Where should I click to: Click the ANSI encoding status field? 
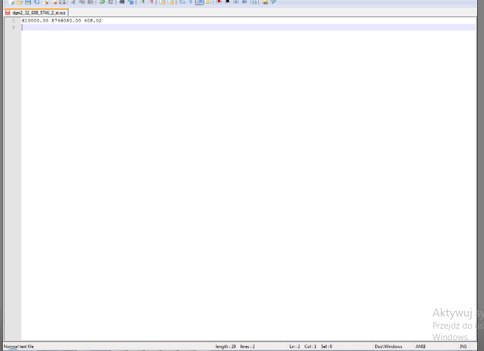click(x=420, y=346)
